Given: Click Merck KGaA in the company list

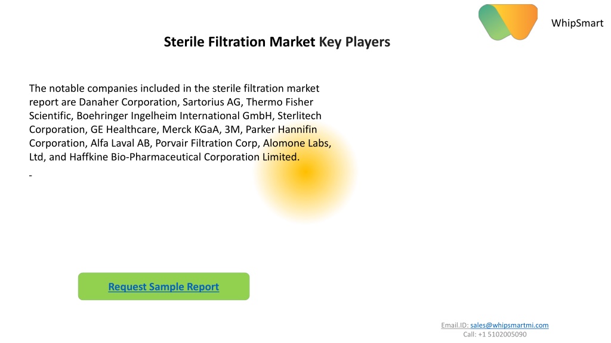Looking at the screenshot, I should pyautogui.click(x=190, y=129).
